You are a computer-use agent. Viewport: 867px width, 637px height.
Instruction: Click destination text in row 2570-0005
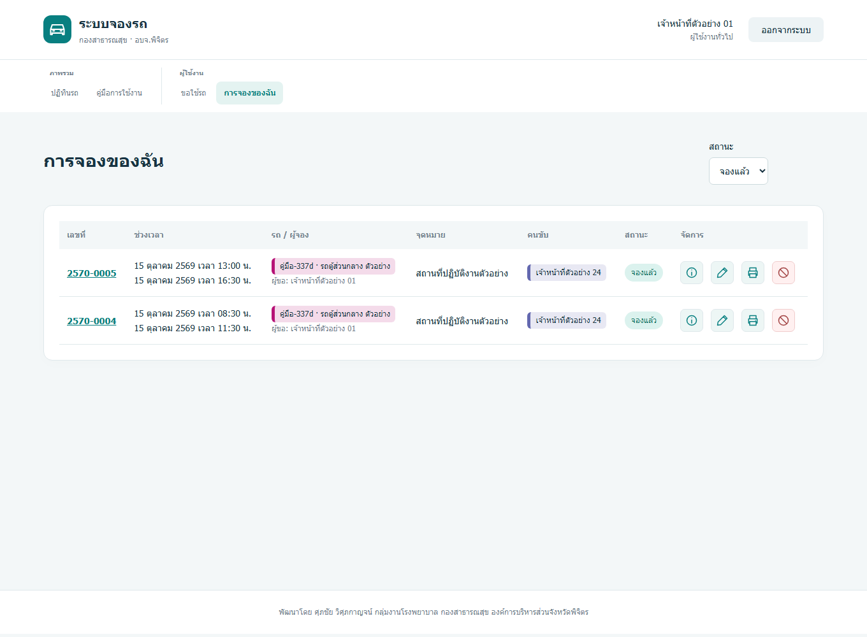point(462,273)
